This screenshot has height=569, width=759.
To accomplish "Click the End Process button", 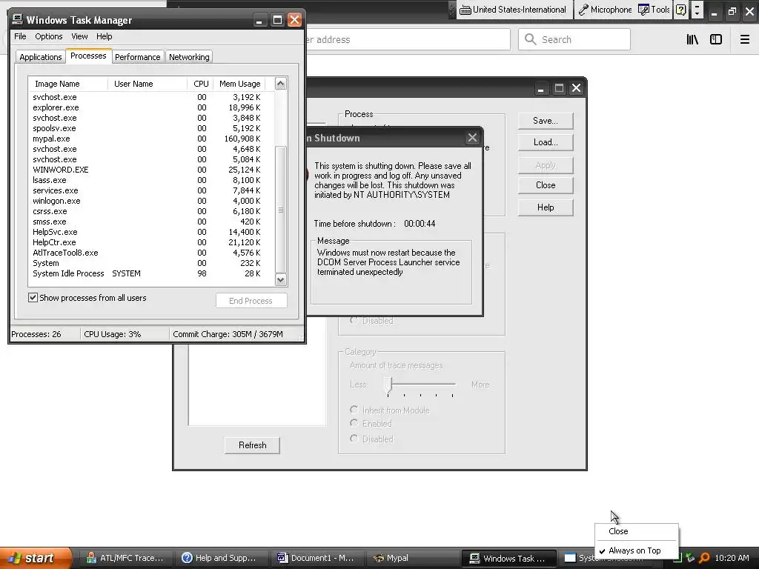I will coord(251,301).
